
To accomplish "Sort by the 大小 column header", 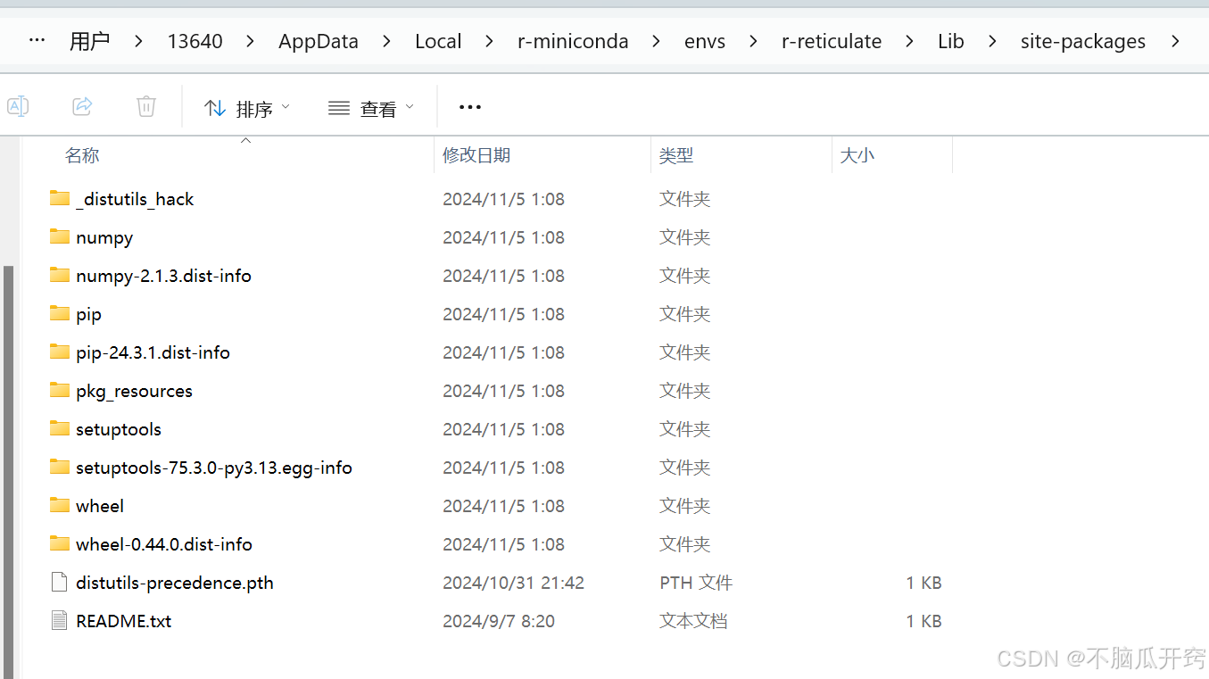I will coord(857,155).
